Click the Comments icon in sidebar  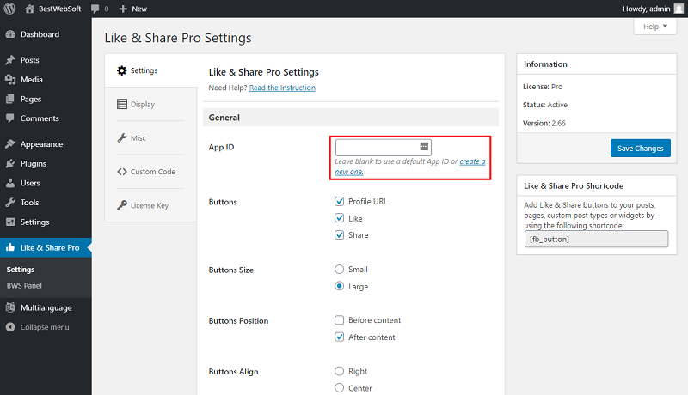point(10,118)
